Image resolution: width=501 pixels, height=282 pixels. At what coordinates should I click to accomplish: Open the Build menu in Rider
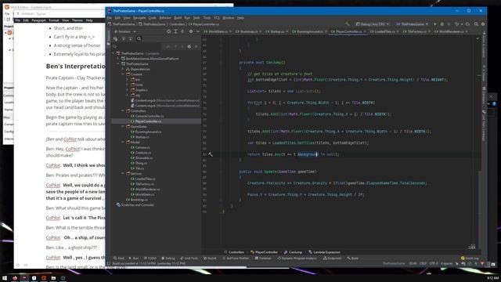tap(178, 17)
